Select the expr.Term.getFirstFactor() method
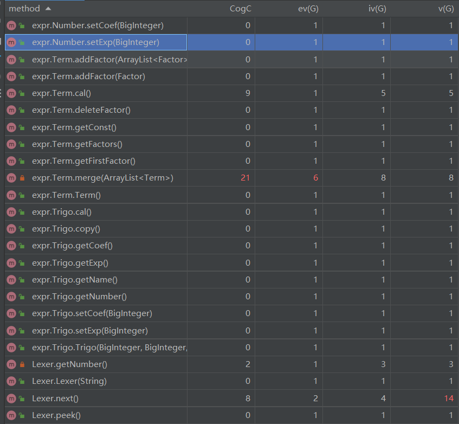Image resolution: width=459 pixels, height=424 pixels. point(83,161)
